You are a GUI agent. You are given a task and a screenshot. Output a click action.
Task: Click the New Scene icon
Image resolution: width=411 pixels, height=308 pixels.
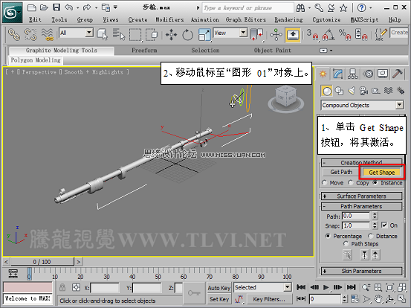[x=31, y=7]
